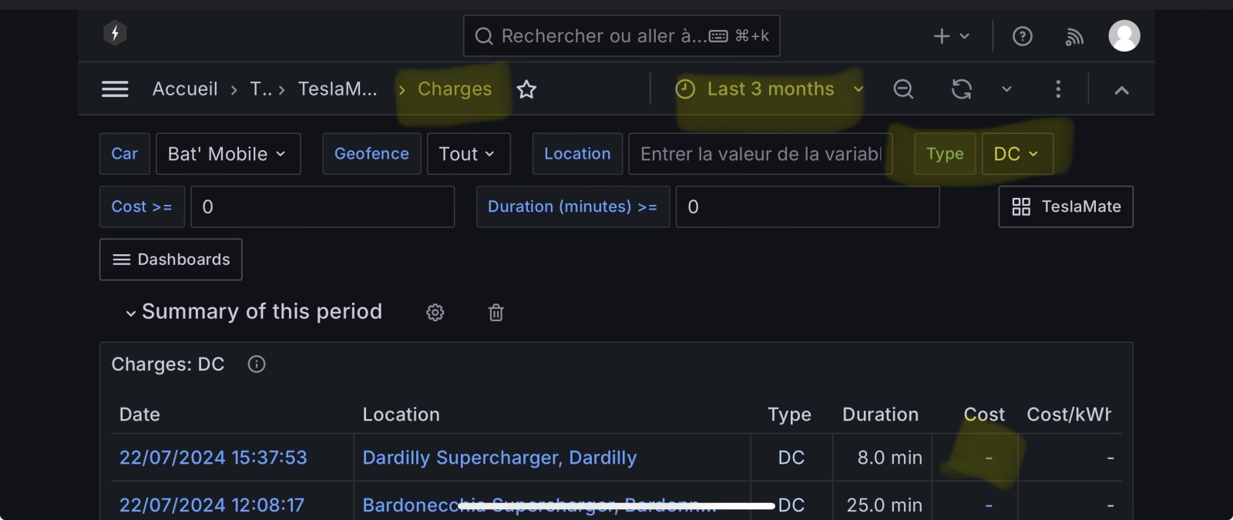This screenshot has height=520, width=1233.
Task: Open the user profile avatar
Action: (x=1124, y=35)
